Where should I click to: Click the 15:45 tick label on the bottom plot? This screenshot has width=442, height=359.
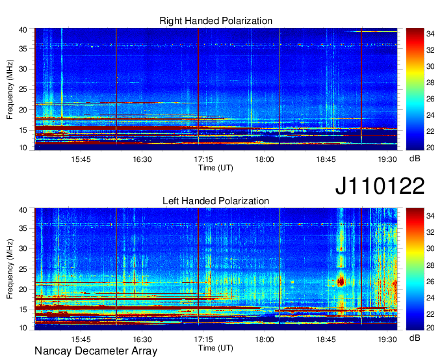click(81, 339)
